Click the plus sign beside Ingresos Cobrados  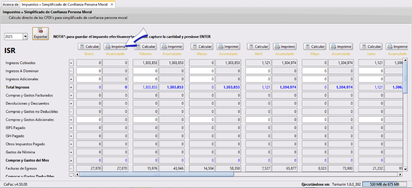coord(71,63)
